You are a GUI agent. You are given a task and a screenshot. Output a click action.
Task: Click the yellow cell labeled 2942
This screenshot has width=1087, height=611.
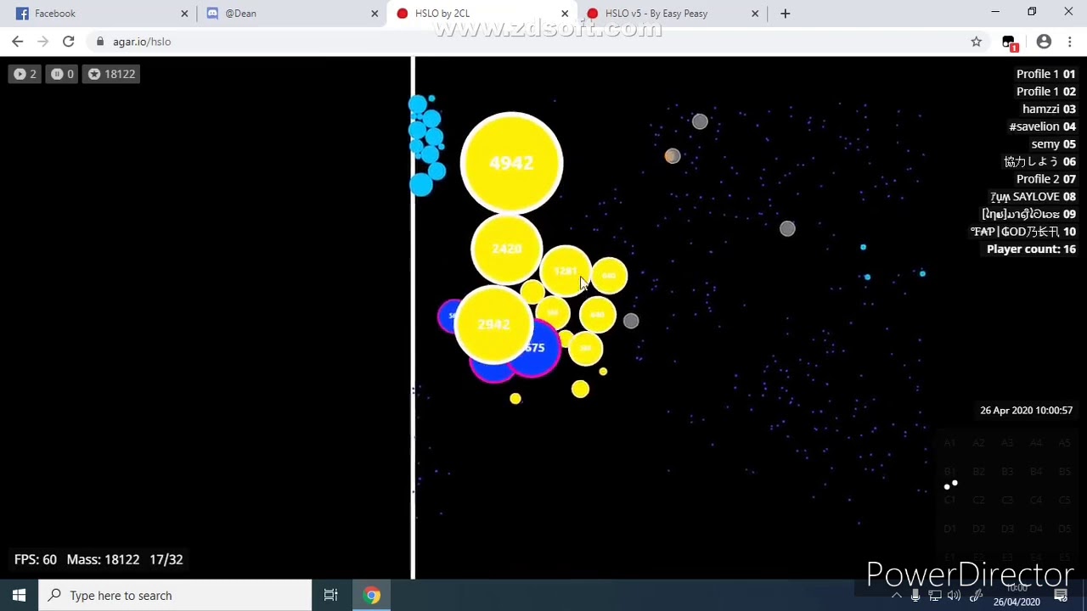(x=493, y=324)
